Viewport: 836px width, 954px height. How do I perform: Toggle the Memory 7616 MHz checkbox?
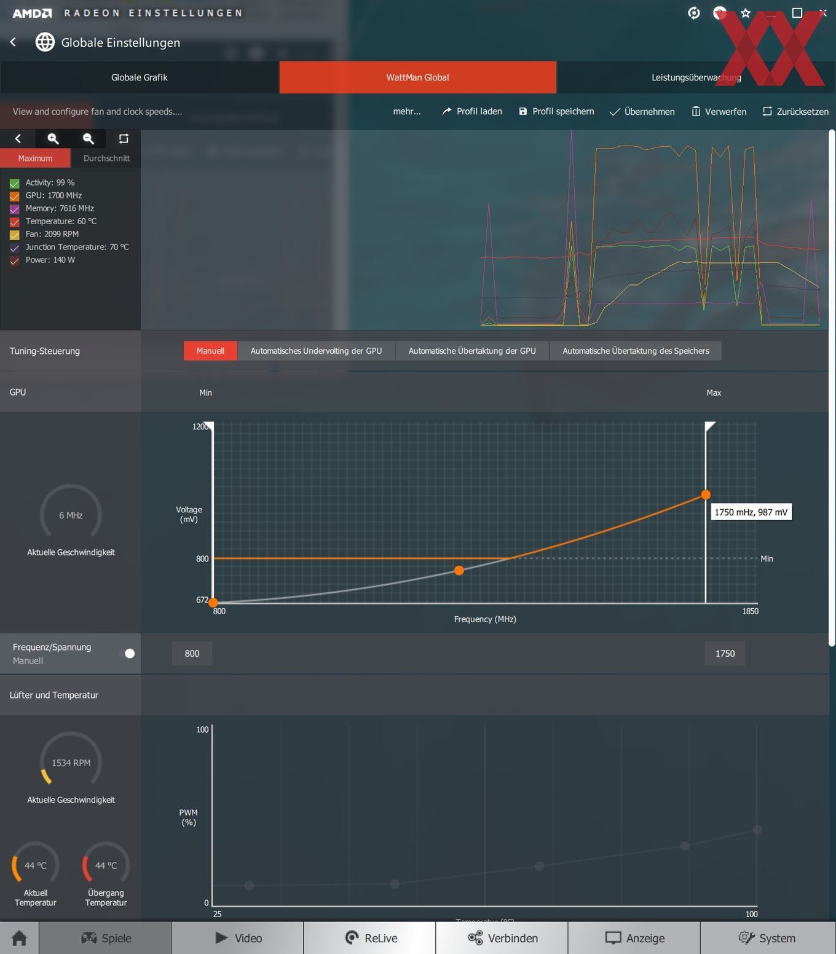click(x=15, y=209)
